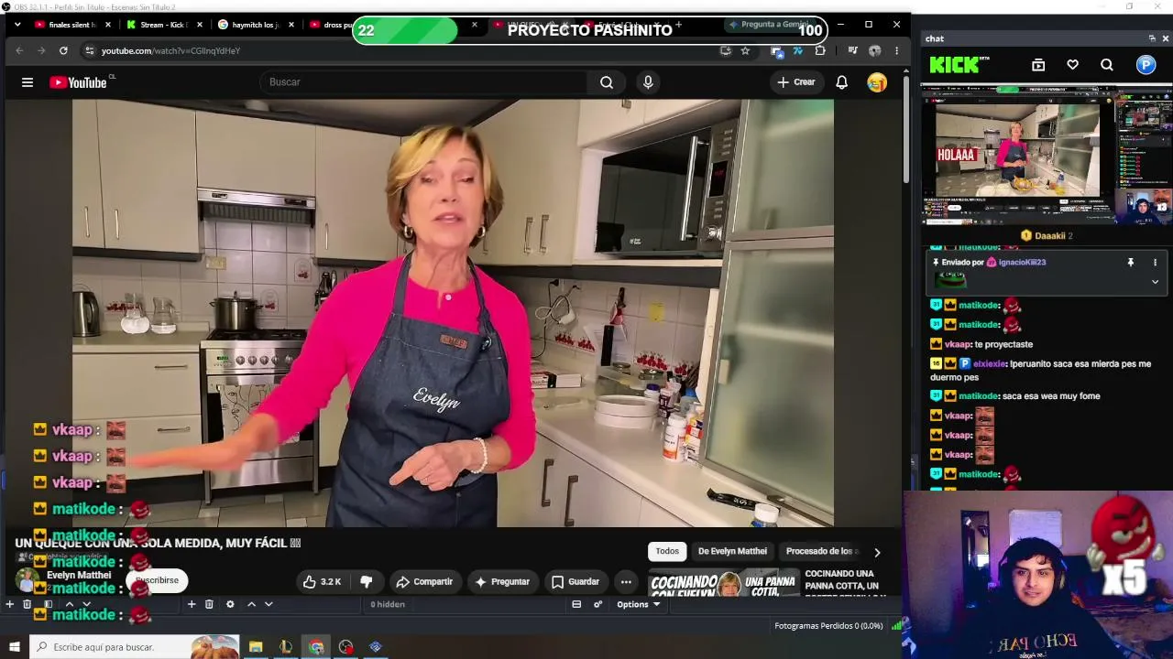
Task: Open OBS Studio from the taskbar
Action: [x=345, y=647]
